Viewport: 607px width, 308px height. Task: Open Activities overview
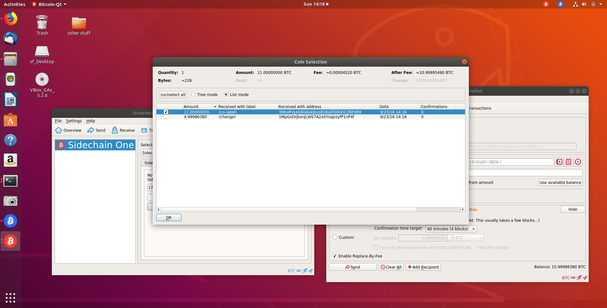[15, 4]
